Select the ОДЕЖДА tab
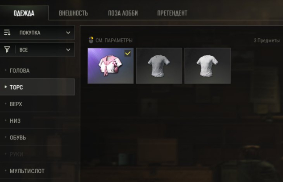Viewport: 283px width, 182px height. click(x=24, y=13)
